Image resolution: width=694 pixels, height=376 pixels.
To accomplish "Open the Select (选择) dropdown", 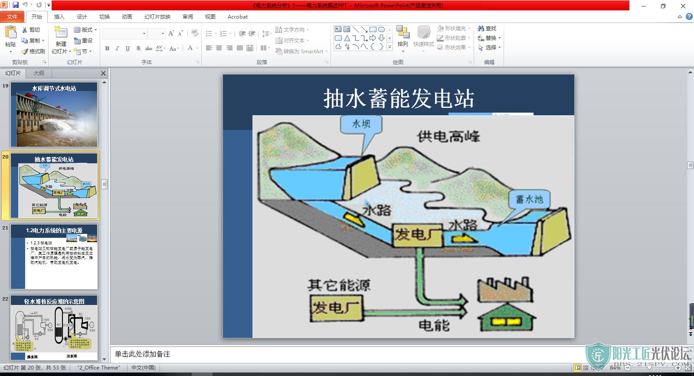I will point(489,47).
